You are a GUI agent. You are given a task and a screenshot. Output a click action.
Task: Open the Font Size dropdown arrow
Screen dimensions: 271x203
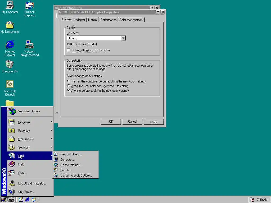click(x=123, y=38)
